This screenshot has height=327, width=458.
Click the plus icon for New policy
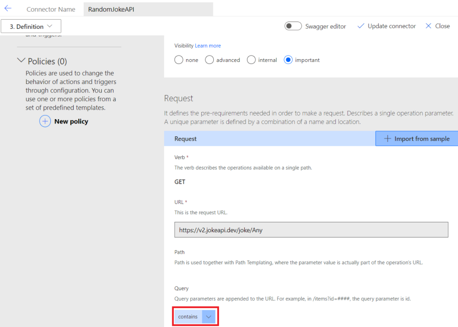click(x=45, y=121)
